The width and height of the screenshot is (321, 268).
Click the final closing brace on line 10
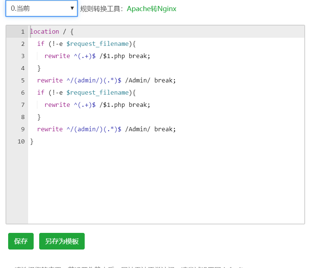32,142
